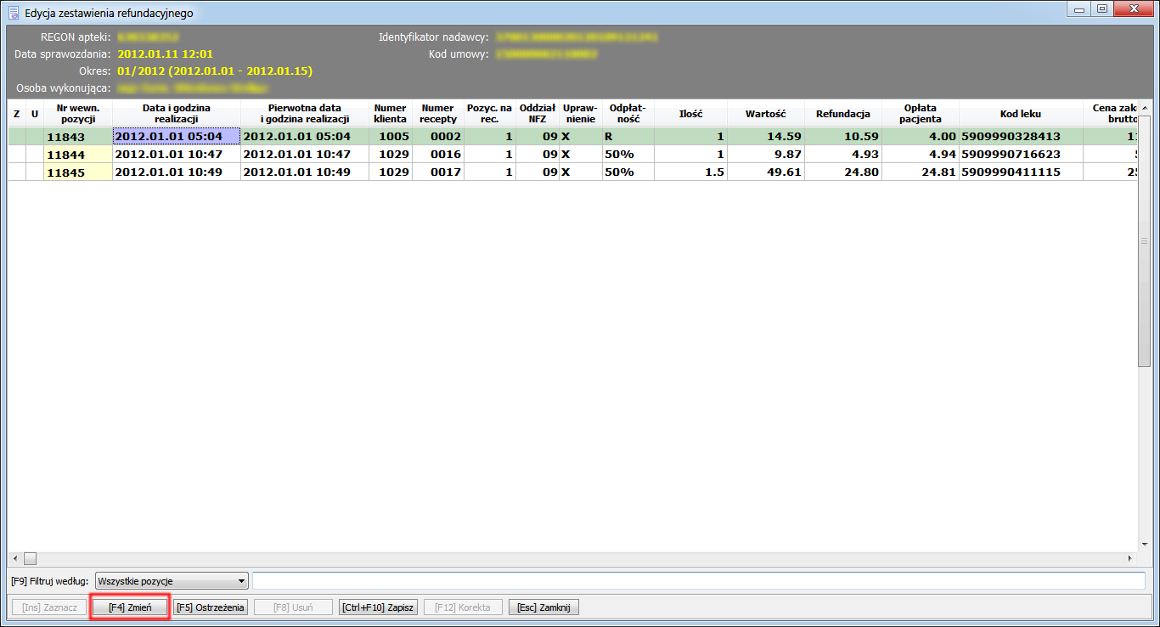
Task: Click the horizontal scrollbar thumb
Action: pyautogui.click(x=30, y=558)
